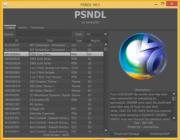The width and height of the screenshot is (180, 140).
Task: Sort by the Region column header
Action: [x=95, y=40]
